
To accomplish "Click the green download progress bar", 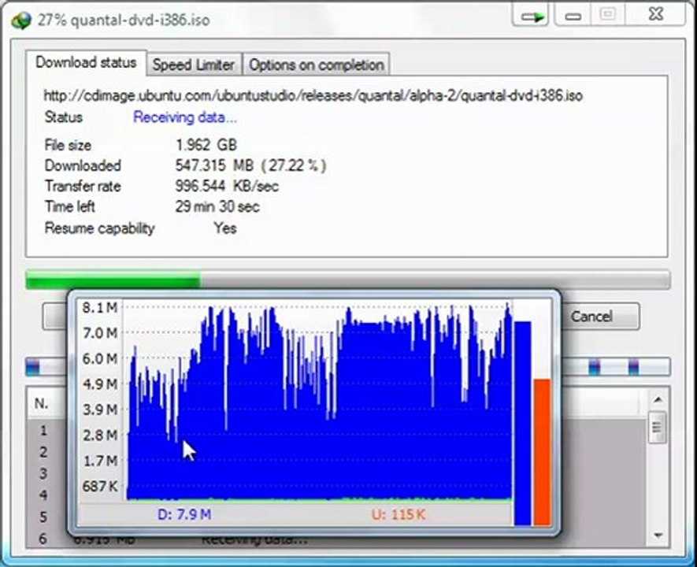I will (x=113, y=280).
